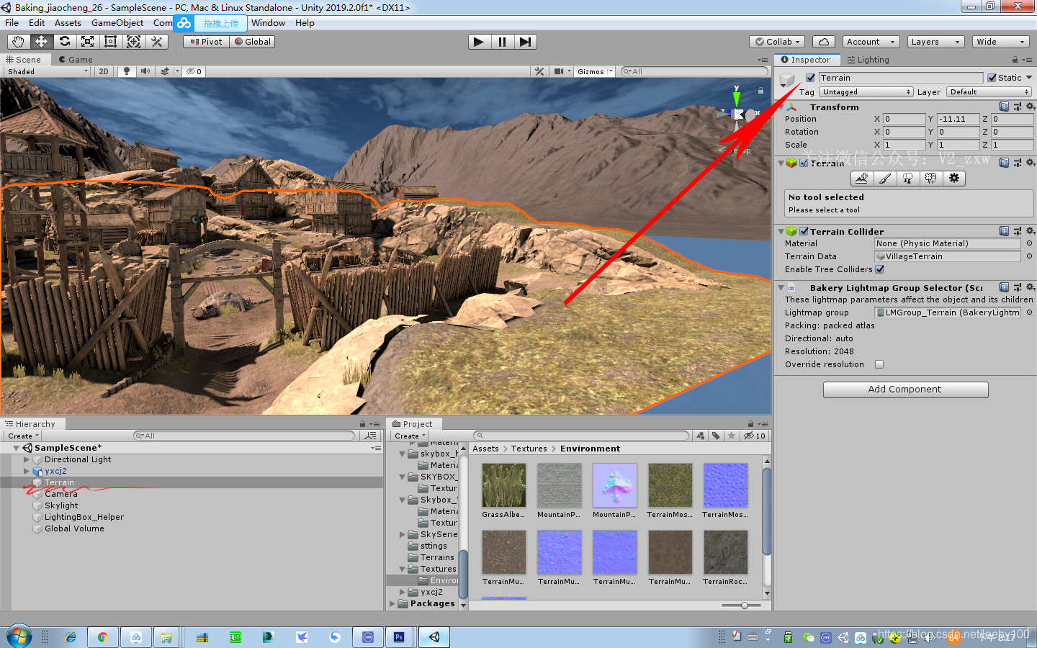The image size is (1037, 648).
Task: Toggle scene audio speaker icon
Action: (145, 71)
